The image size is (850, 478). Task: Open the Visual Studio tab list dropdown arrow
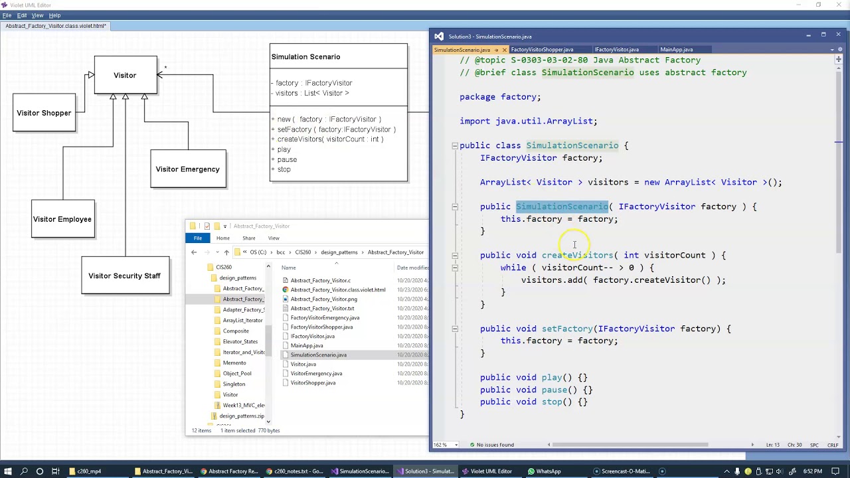(832, 50)
